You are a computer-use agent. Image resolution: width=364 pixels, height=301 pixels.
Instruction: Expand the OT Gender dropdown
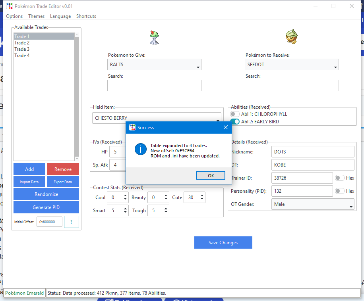coord(313,205)
